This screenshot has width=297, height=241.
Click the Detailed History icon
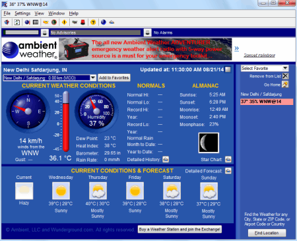point(166,159)
